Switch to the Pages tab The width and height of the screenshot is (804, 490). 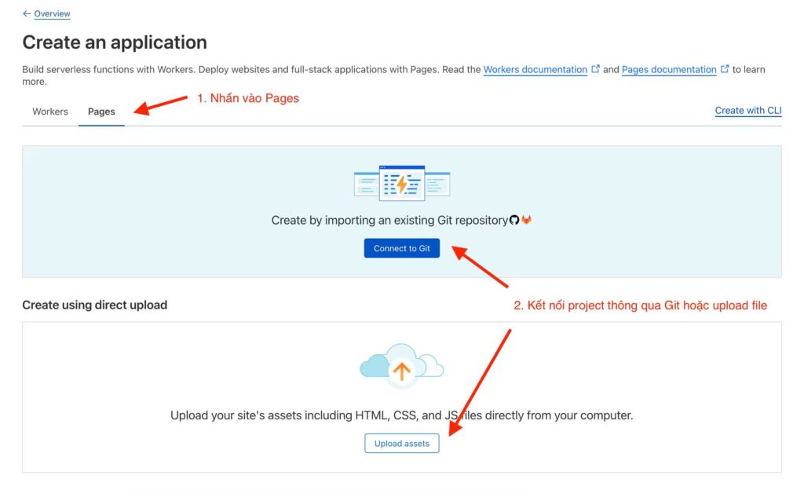[x=101, y=111]
